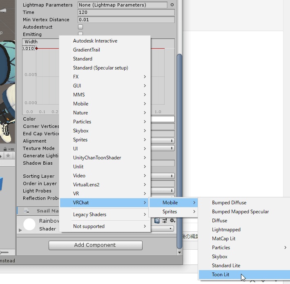This screenshot has width=290, height=284.
Task: Click the white Color gradient field
Action: click(163, 119)
